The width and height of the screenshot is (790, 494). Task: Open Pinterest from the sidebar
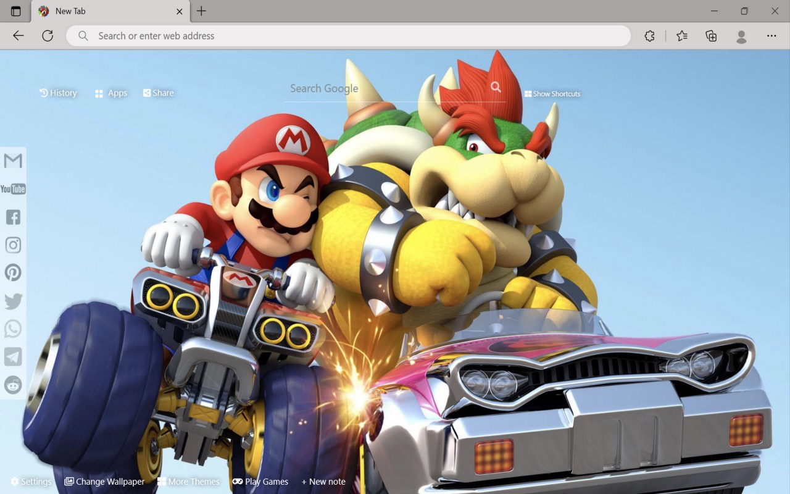13,272
